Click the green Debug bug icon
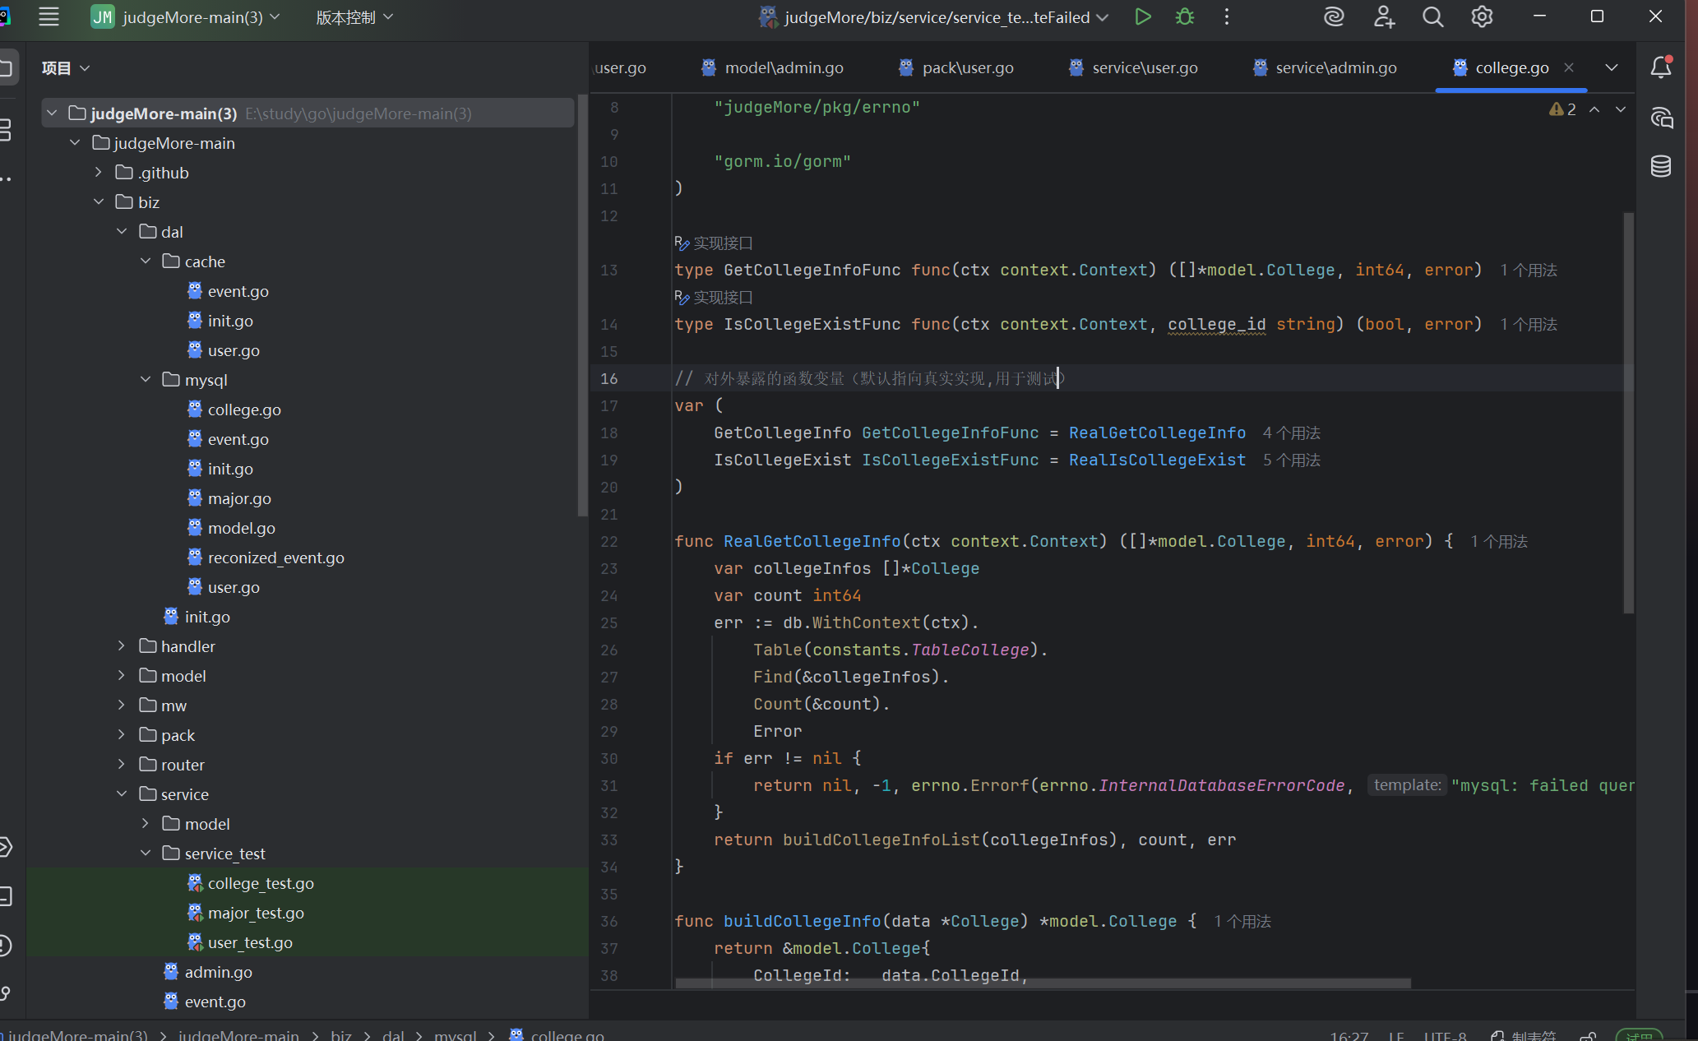Screen dimensions: 1698x1041 coord(1184,17)
